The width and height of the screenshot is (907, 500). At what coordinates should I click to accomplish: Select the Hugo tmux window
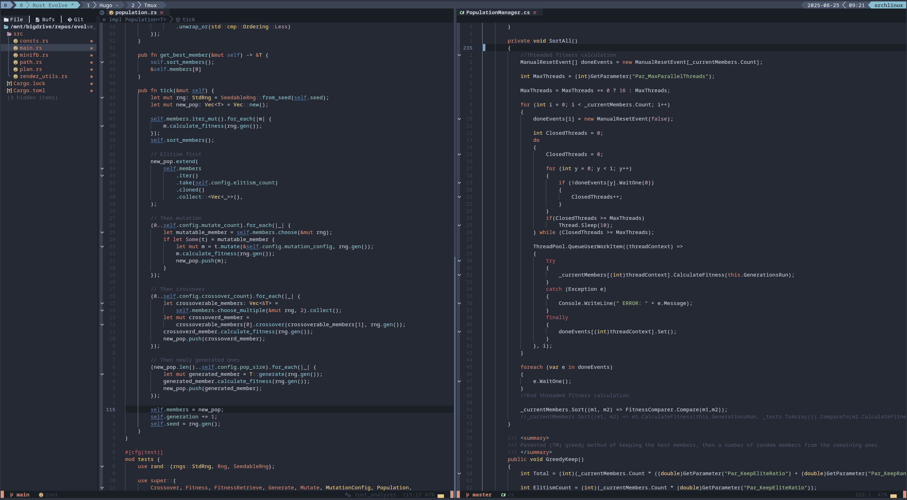(x=106, y=5)
